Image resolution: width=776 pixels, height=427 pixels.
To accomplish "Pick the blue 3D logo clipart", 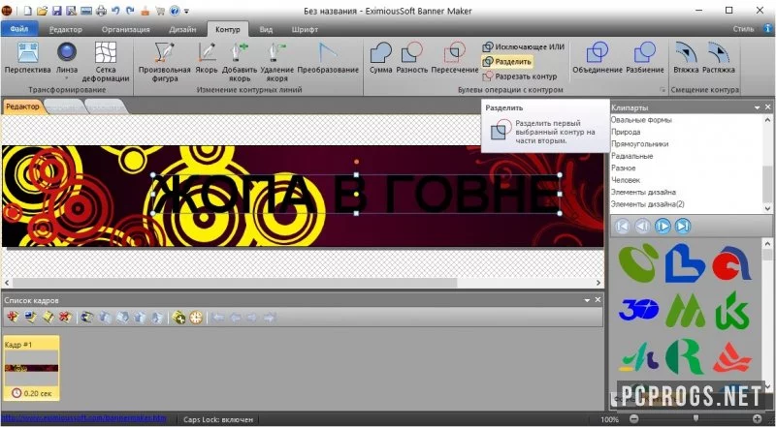I will [638, 310].
